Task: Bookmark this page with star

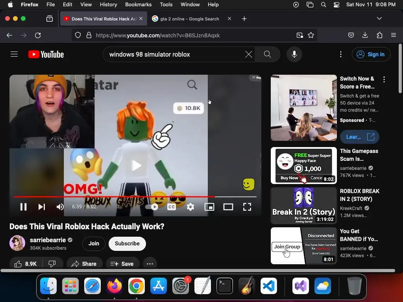Action: tap(311, 35)
